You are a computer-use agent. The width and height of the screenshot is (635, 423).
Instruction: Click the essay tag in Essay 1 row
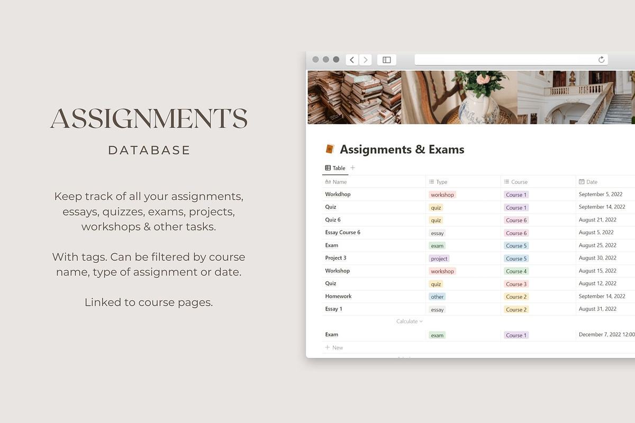pos(437,310)
